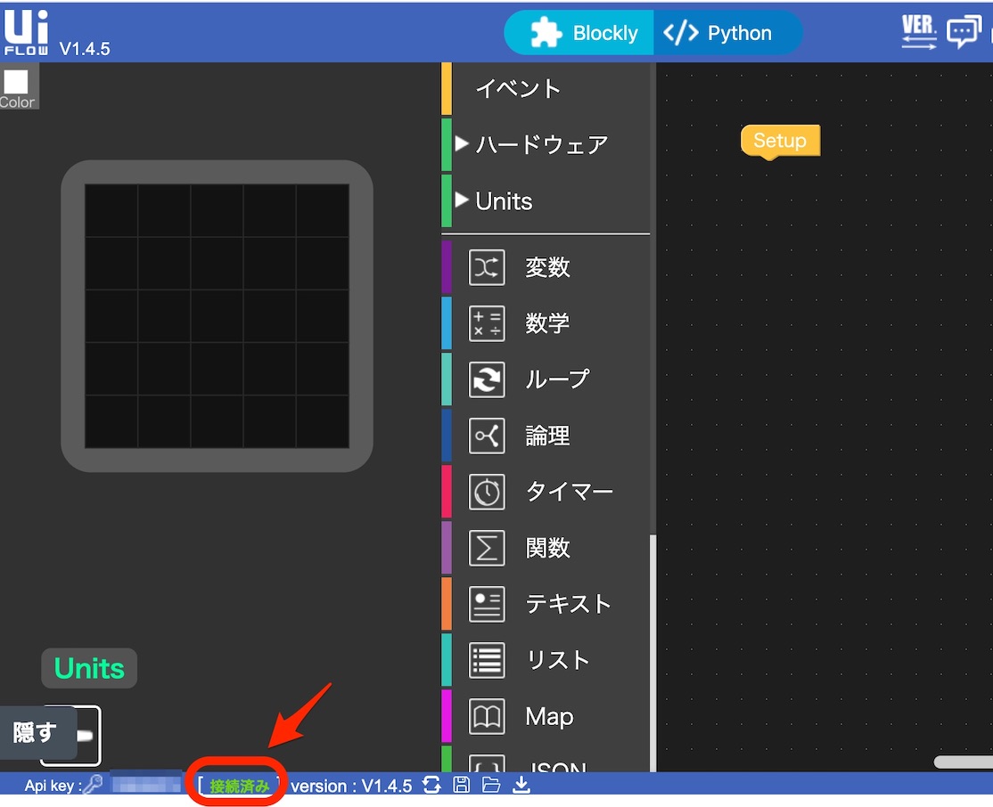The width and height of the screenshot is (993, 807).
Task: Expand the Units category triangle
Action: pos(461,200)
